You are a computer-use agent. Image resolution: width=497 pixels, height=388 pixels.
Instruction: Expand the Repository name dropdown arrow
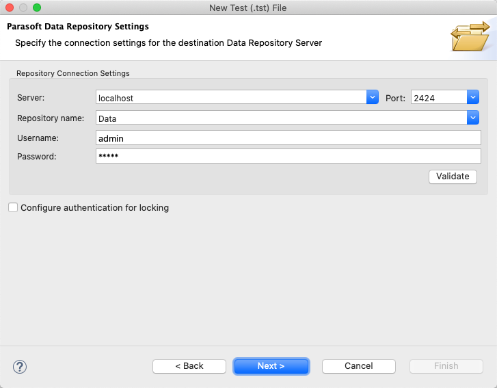[472, 118]
